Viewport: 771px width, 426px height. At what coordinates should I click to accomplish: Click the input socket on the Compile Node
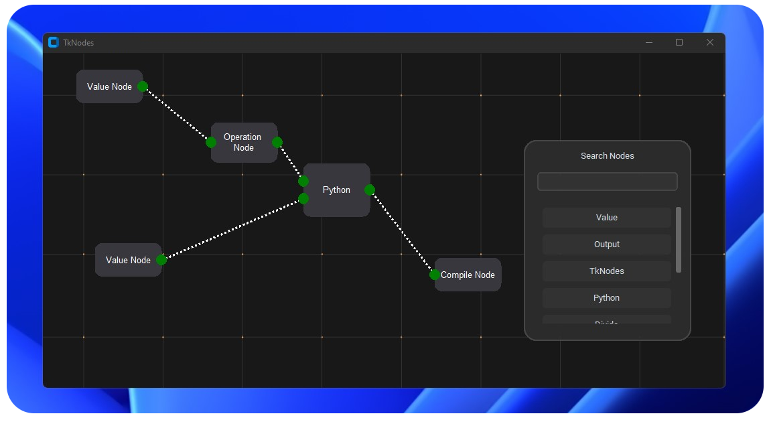coord(435,275)
